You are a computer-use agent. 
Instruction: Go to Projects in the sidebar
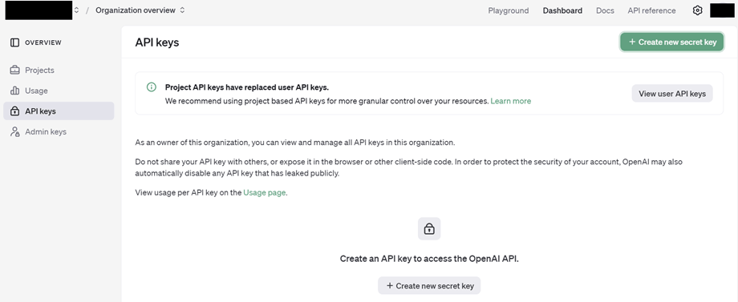[59, 70]
